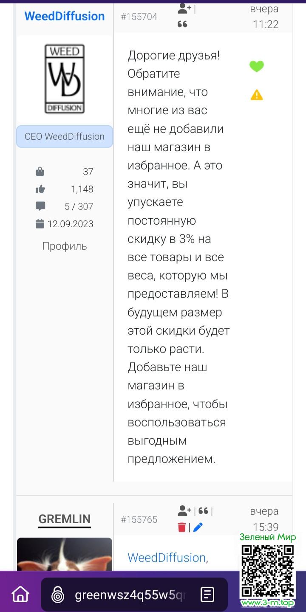Delete post with the red trash icon

click(182, 527)
